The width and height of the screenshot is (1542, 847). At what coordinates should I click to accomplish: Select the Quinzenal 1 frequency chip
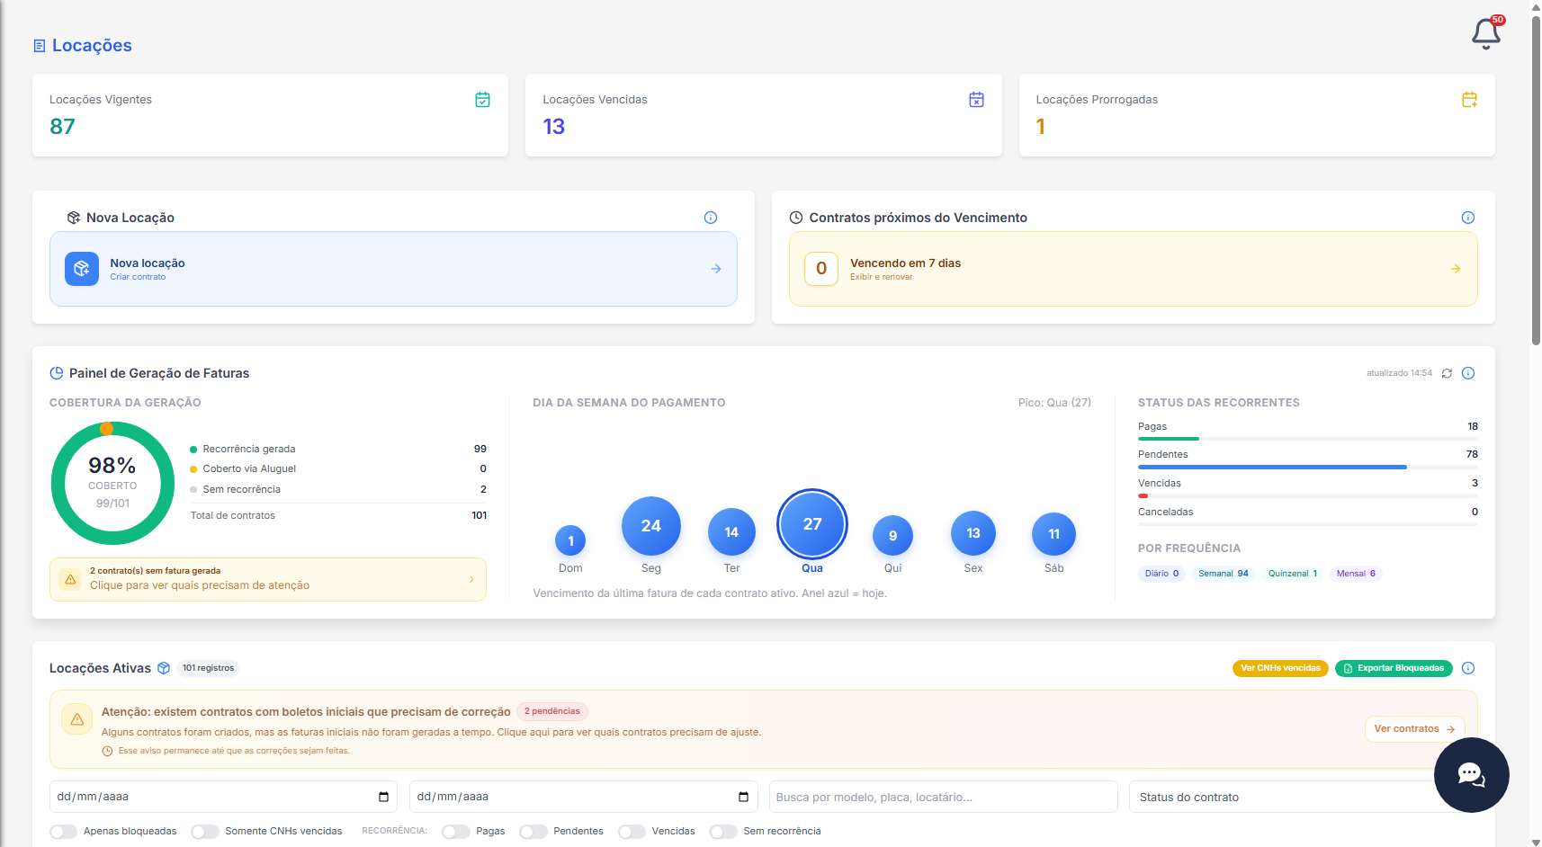pos(1293,574)
